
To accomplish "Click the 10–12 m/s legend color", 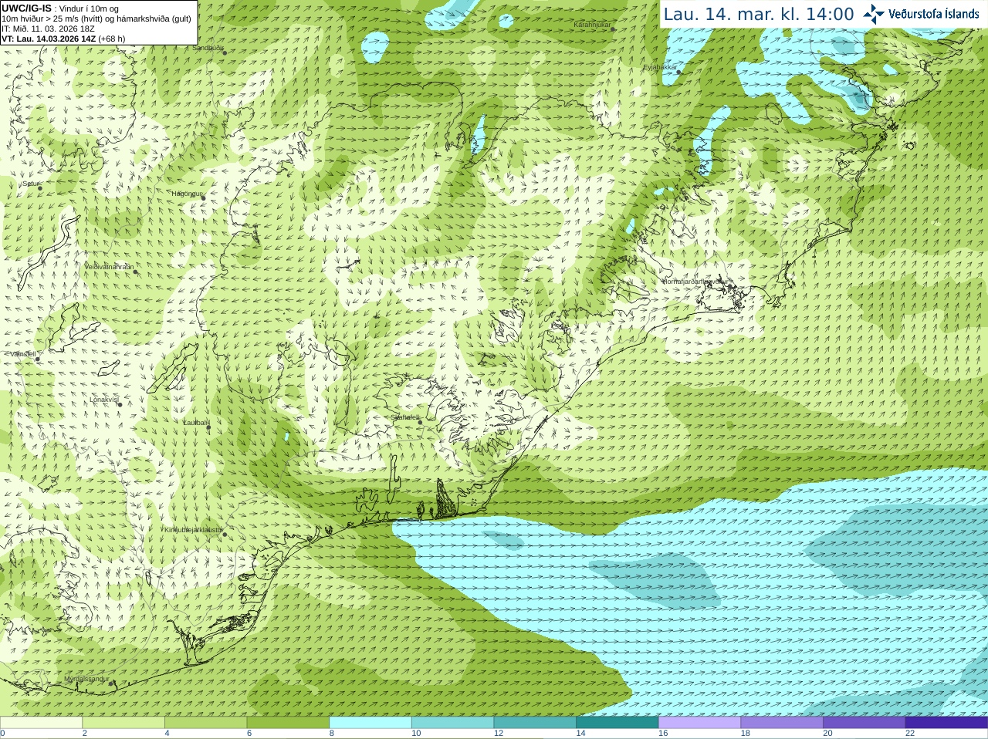I will pos(452,723).
